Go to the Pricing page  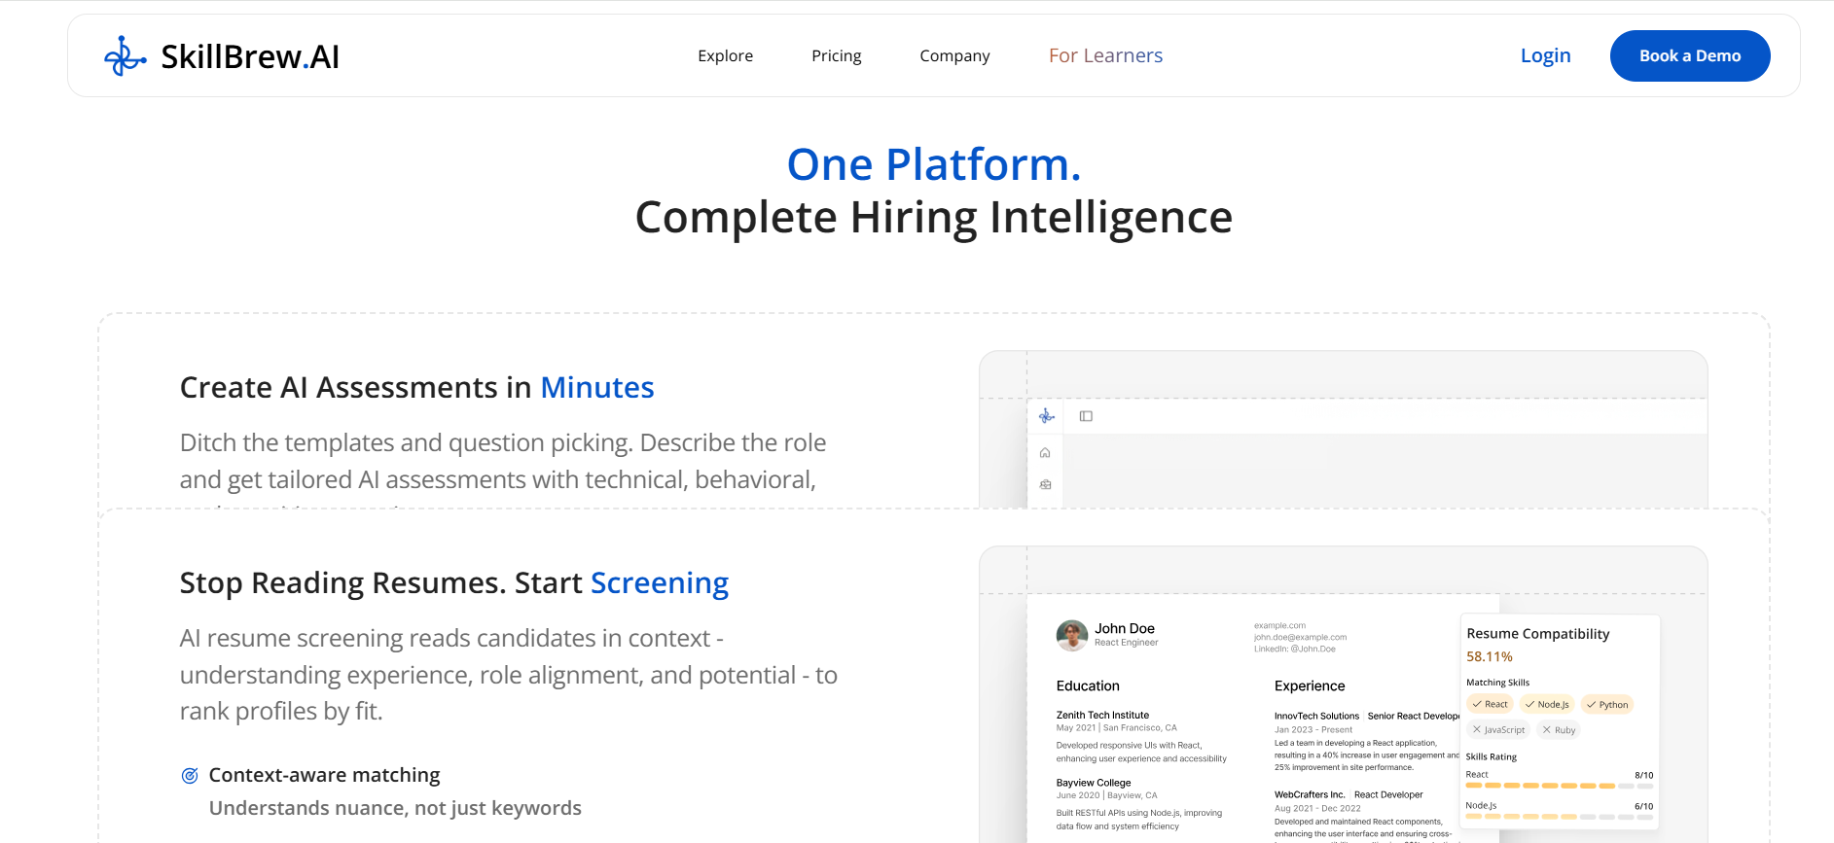point(836,55)
